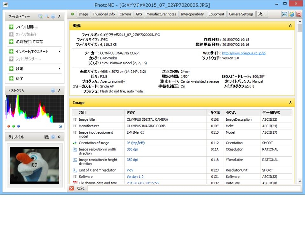Toggle the green channel dot in histogram
Image resolution: width=305 pixels, height=228 pixels.
13,126
